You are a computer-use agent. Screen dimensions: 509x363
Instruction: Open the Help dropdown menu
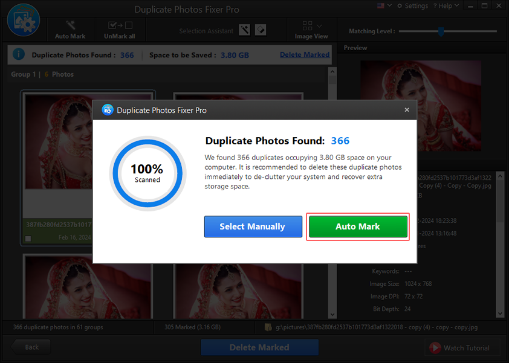[446, 6]
